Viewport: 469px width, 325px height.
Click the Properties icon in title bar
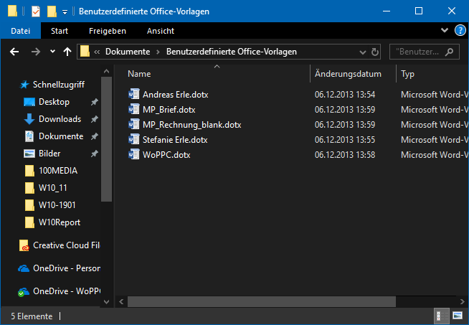click(36, 11)
